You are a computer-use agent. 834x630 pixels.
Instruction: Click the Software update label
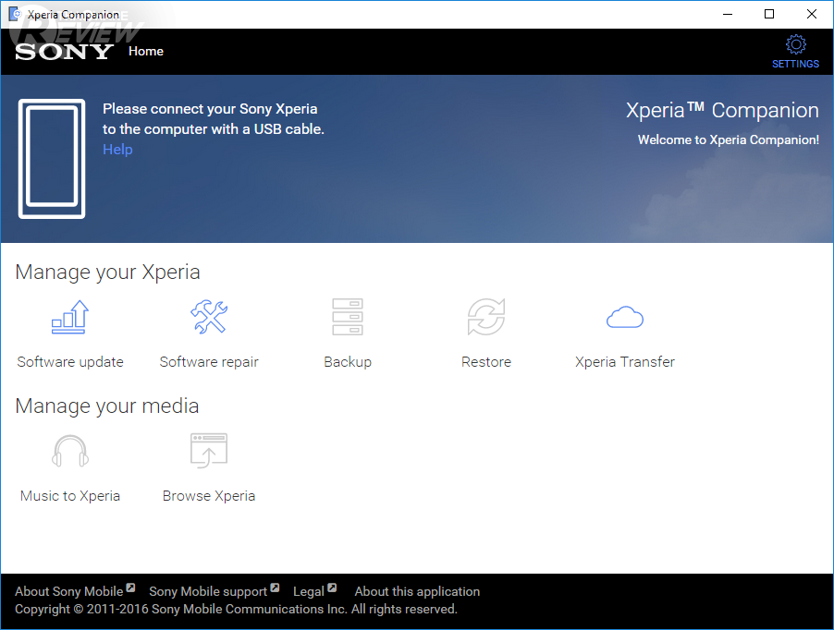70,362
